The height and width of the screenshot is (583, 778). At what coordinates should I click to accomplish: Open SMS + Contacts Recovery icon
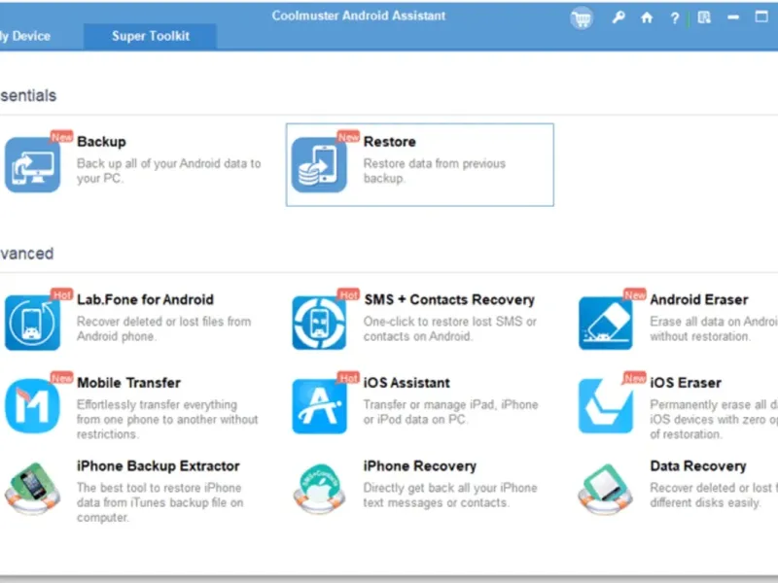tap(319, 323)
